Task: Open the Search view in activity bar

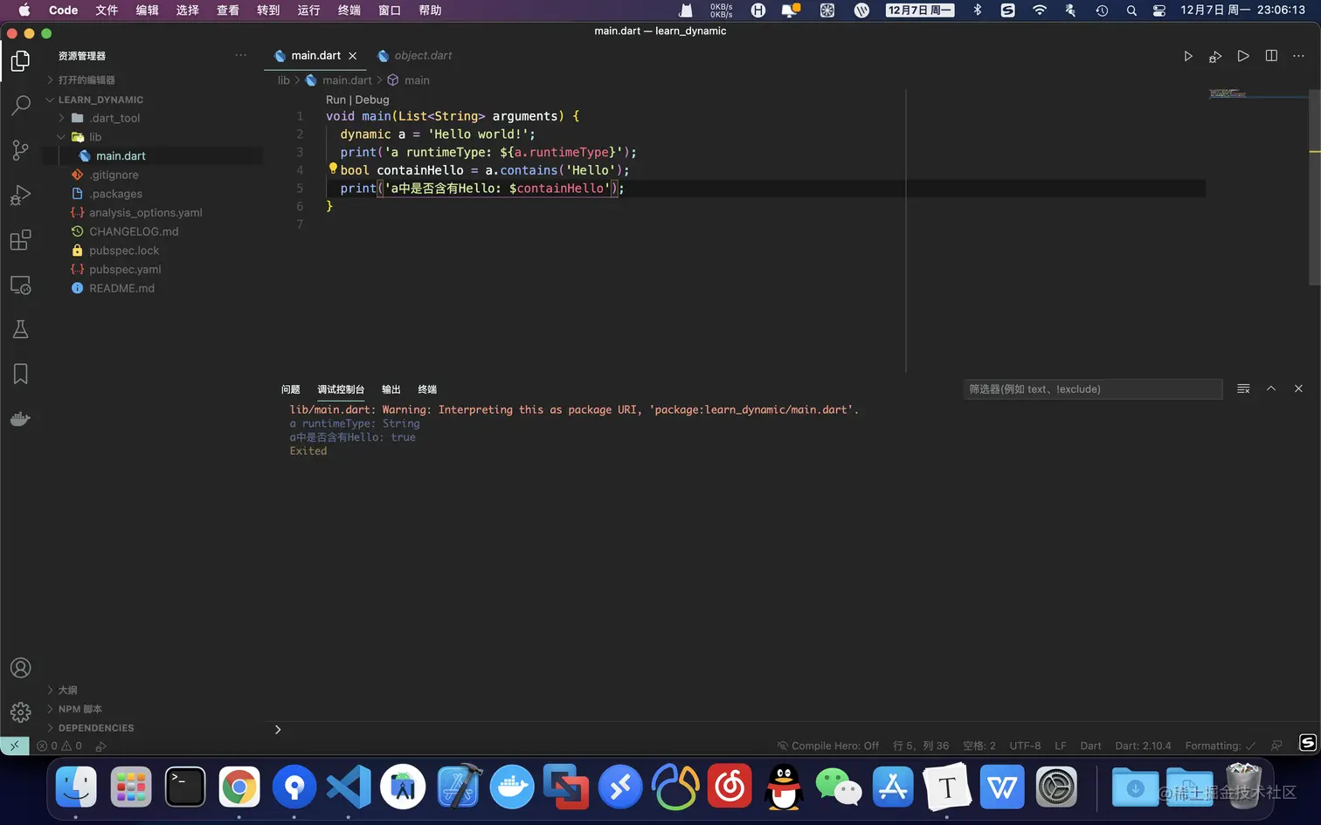Action: click(x=20, y=105)
